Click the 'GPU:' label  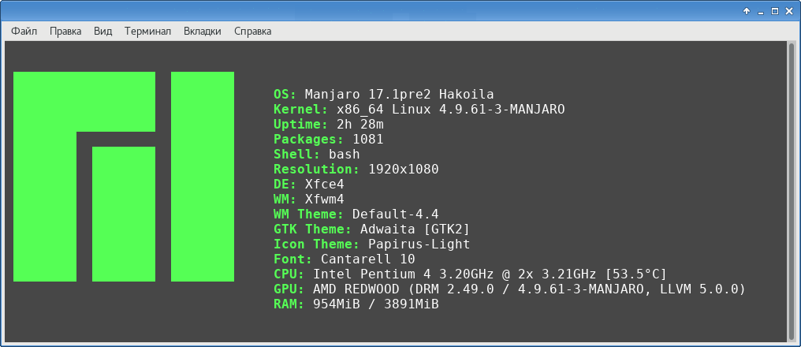coord(289,289)
